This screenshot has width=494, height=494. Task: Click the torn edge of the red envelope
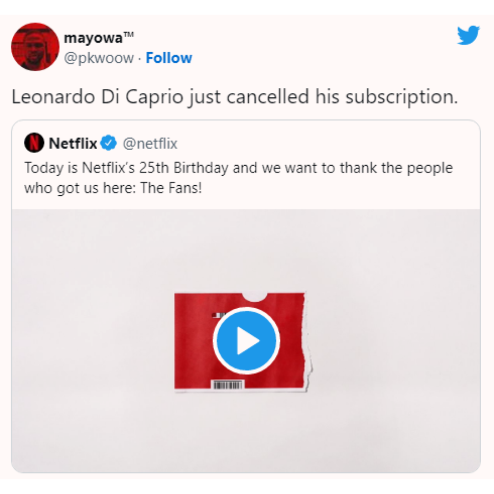(308, 342)
